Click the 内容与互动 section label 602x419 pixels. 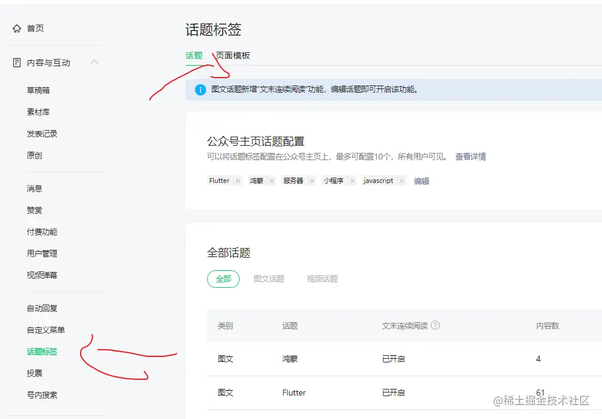pos(48,63)
